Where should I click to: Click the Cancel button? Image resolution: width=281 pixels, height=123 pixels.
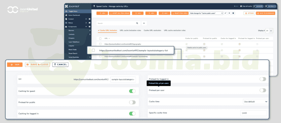(60, 64)
